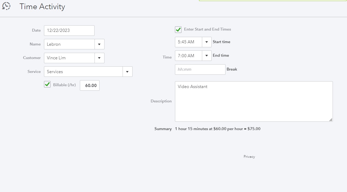This screenshot has height=192, width=347.
Task: Click the Start time field 5:45 AM
Action: point(189,42)
